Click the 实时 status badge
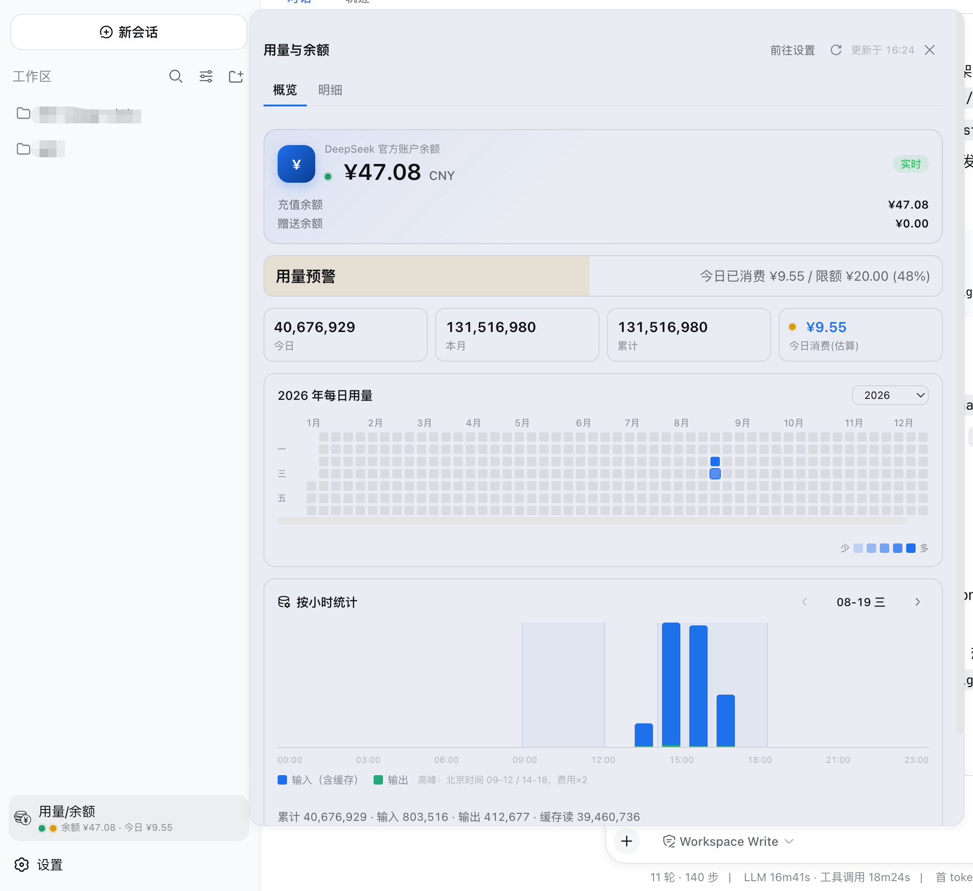Image resolution: width=973 pixels, height=891 pixels. [910, 164]
